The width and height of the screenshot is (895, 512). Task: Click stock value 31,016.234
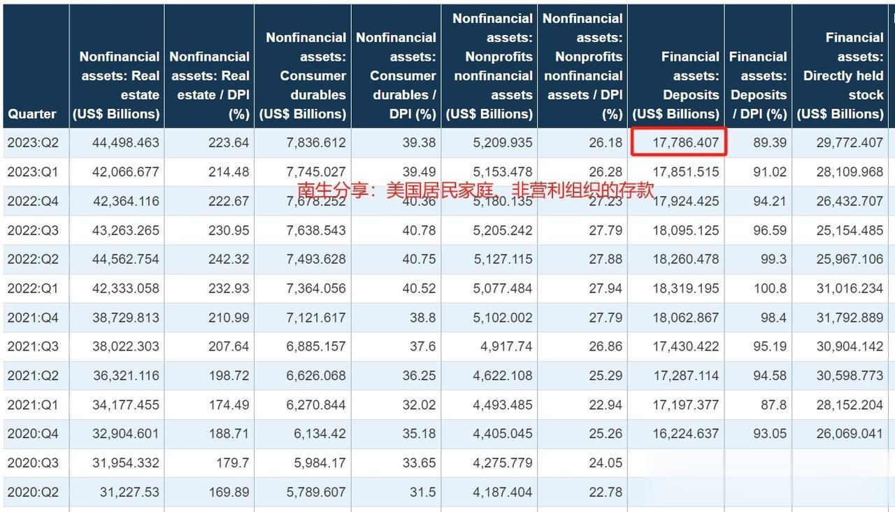(x=850, y=288)
